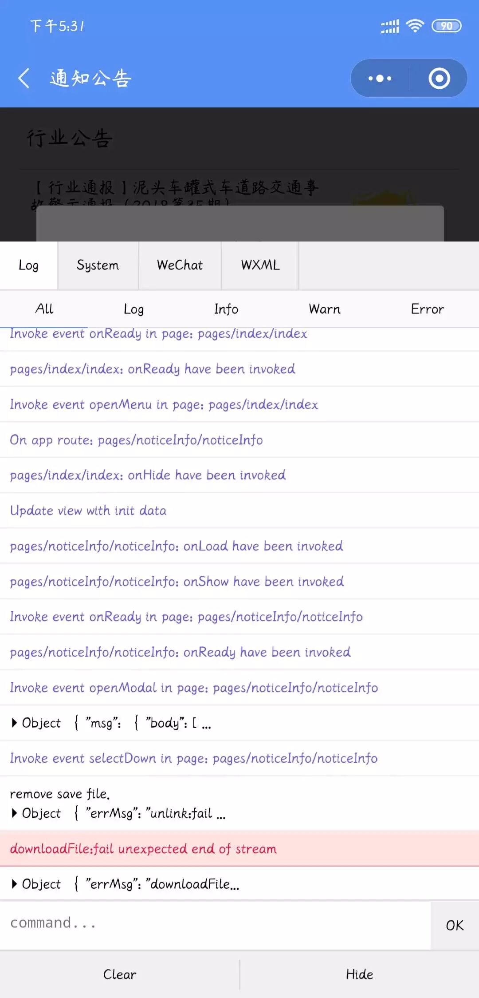Viewport: 479px width, 998px height.
Task: Select "noticeInfo: onLoad have been invoked" line
Action: (239, 546)
